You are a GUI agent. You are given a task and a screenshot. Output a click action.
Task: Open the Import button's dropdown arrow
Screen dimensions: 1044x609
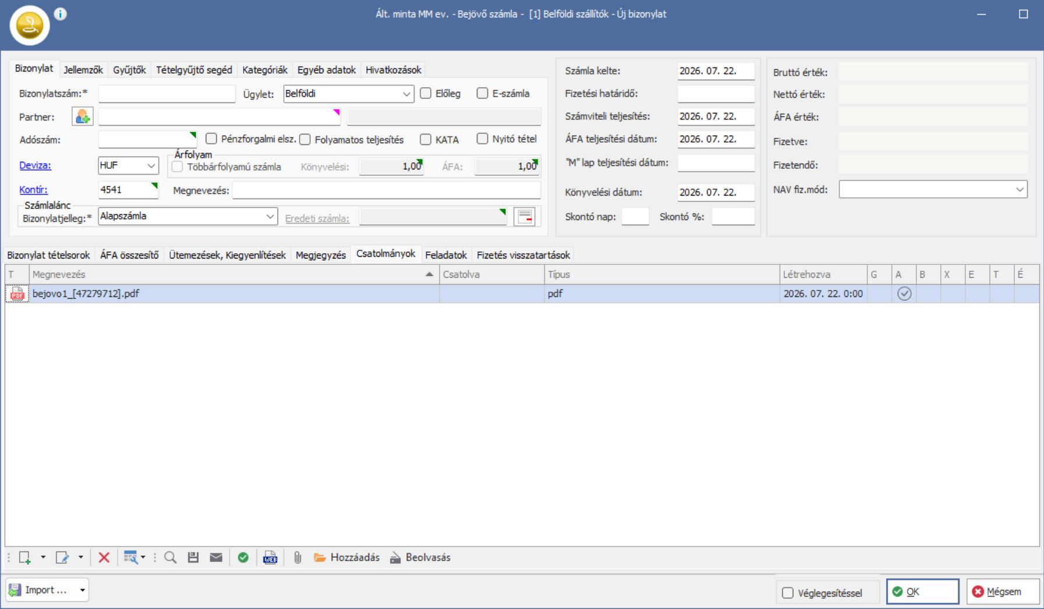coord(82,590)
